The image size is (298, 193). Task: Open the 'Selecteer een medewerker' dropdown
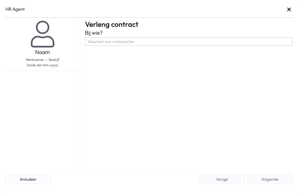(188, 42)
